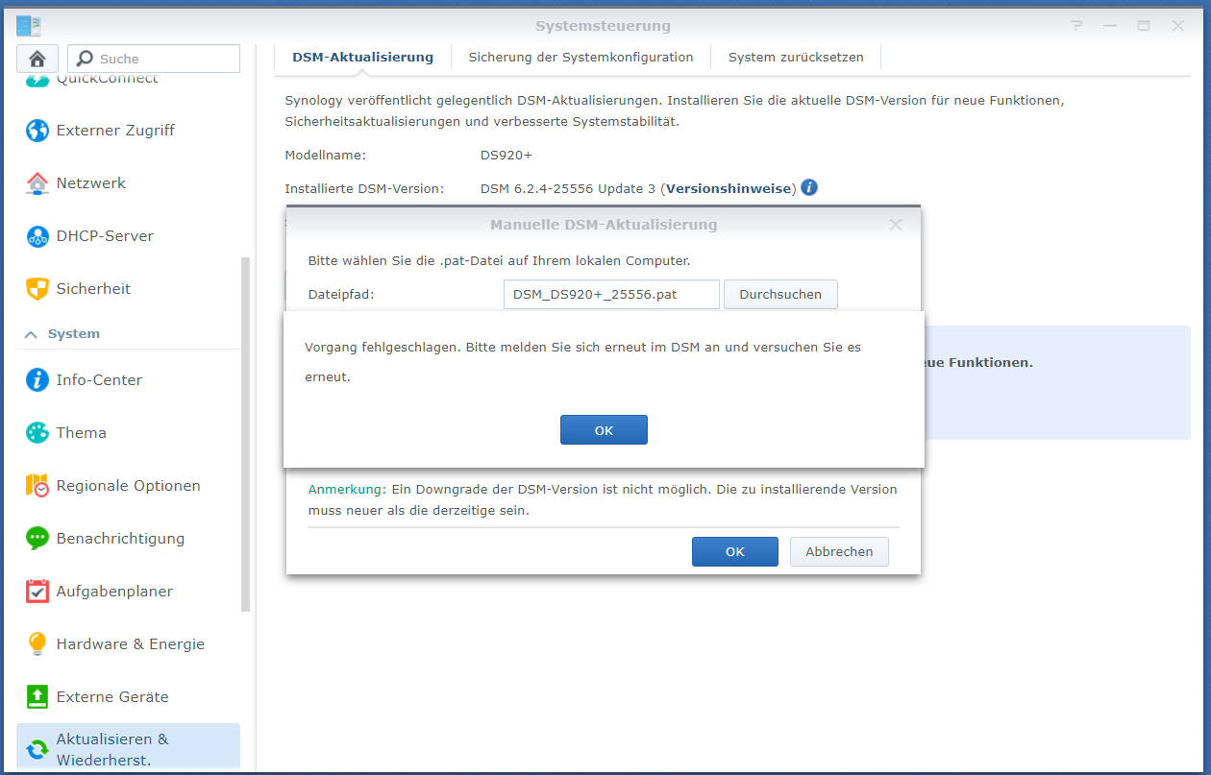Click the Suche search field

(154, 59)
